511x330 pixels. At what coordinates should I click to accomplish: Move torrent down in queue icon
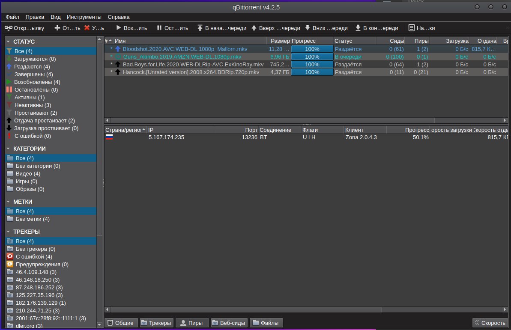click(307, 28)
